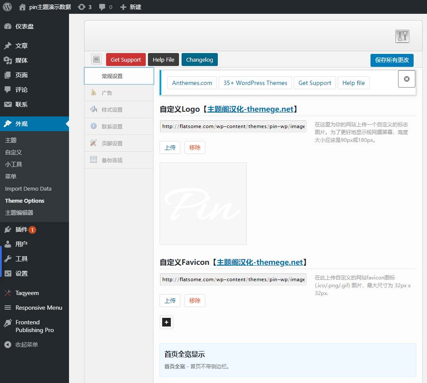The image size is (427, 383).
Task: Click the WordPress logo icon
Action: [x=7, y=7]
